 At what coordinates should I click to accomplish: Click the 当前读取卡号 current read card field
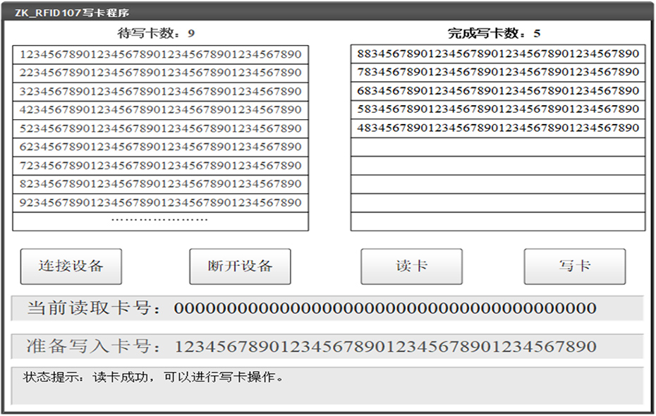coord(328,308)
